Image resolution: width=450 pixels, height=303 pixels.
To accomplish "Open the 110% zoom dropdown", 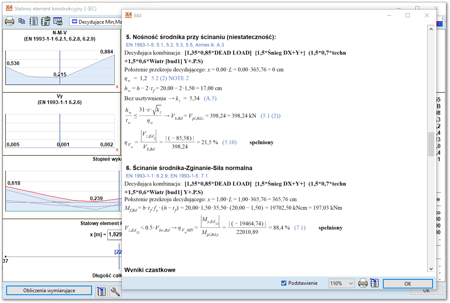I will pos(341,284).
